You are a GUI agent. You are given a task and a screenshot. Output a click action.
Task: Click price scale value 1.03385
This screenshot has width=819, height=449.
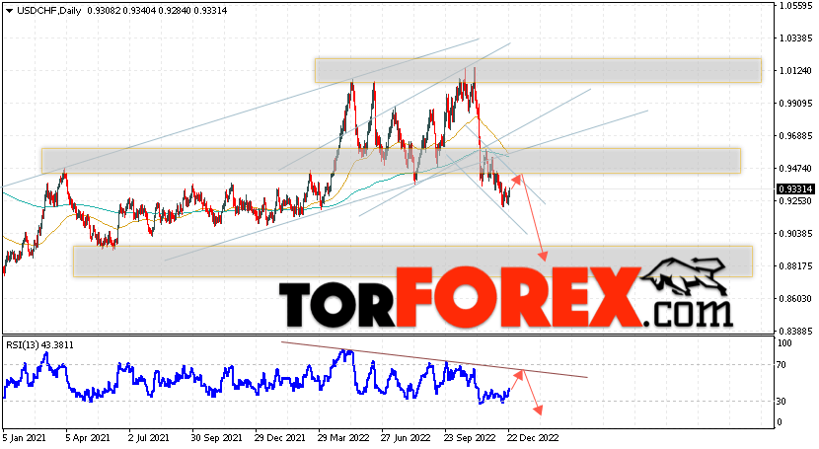(795, 38)
